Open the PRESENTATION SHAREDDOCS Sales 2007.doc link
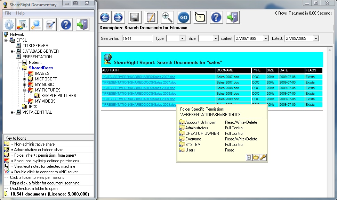 [139, 82]
